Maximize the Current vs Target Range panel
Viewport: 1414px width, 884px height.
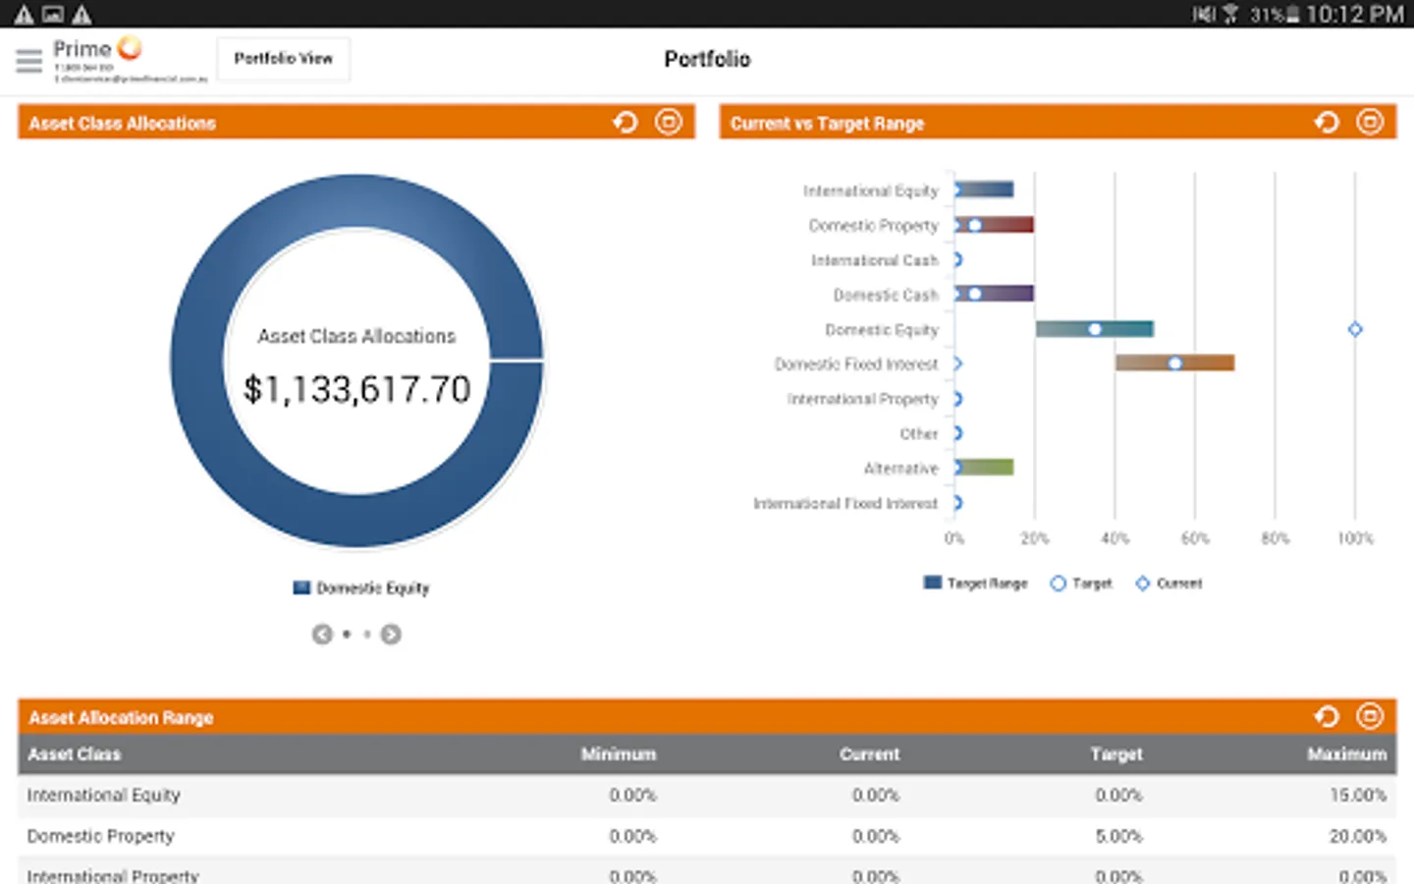(1370, 122)
